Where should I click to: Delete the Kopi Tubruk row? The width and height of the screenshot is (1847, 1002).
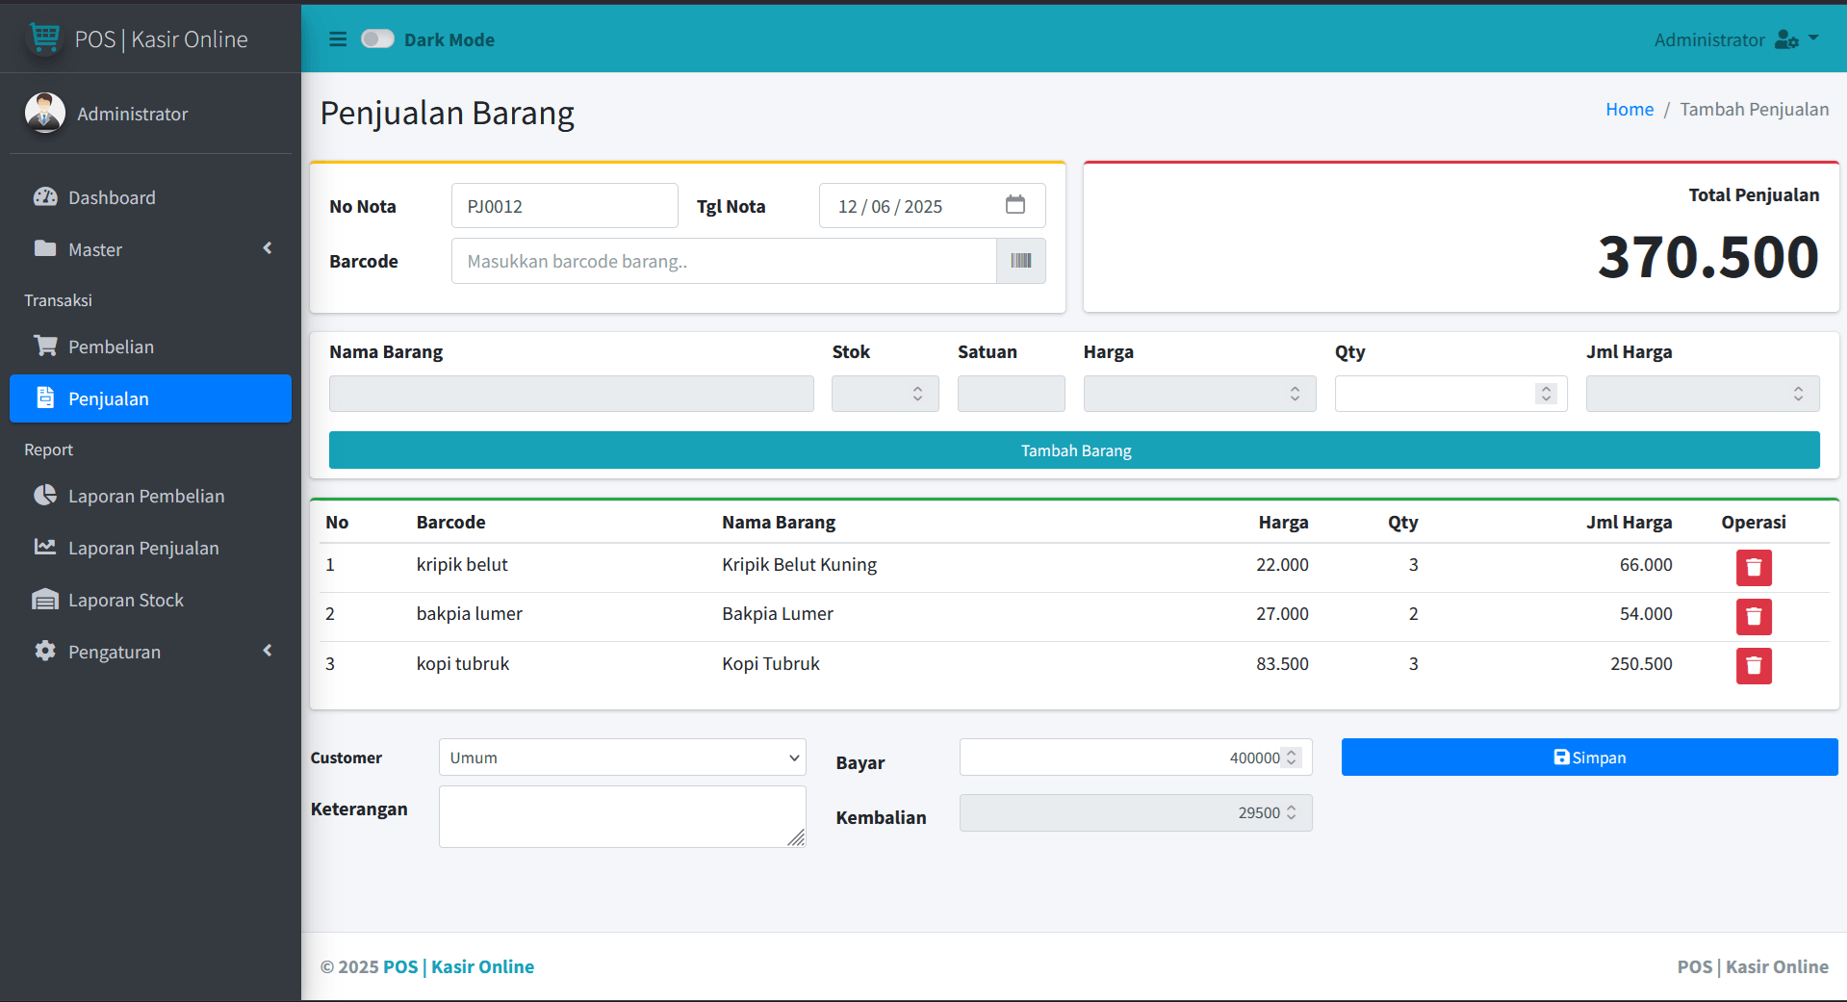1754,666
